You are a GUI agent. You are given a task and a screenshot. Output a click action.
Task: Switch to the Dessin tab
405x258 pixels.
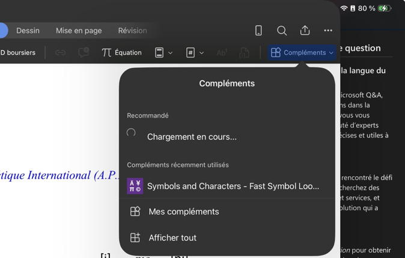[x=28, y=31]
